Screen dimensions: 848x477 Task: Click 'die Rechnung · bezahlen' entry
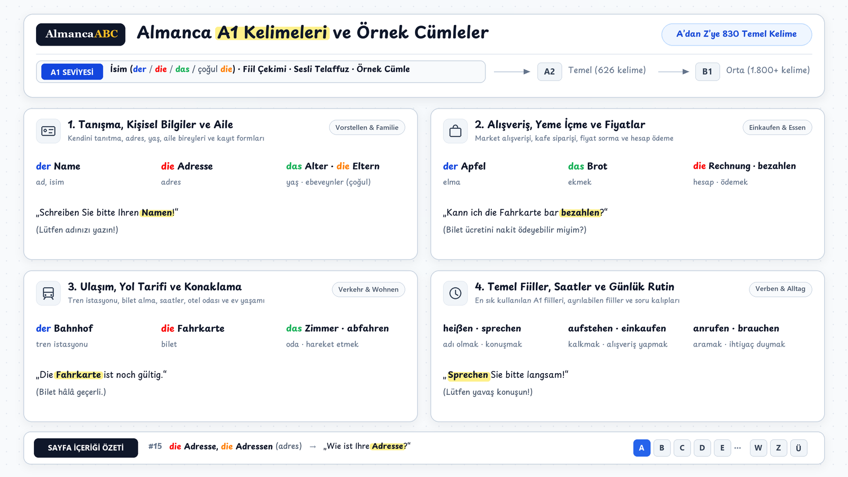pyautogui.click(x=745, y=166)
